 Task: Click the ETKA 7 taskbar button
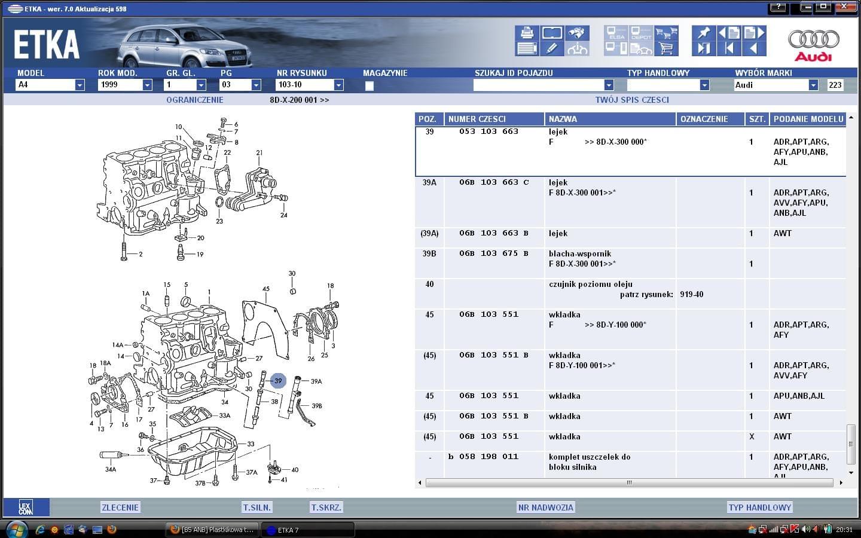tap(308, 530)
